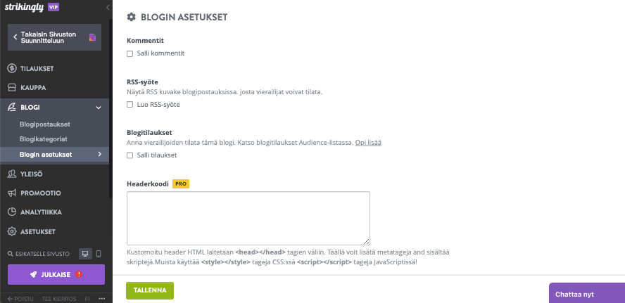
Task: Open Blogipostaukset submenu item
Action: pyautogui.click(x=44, y=124)
